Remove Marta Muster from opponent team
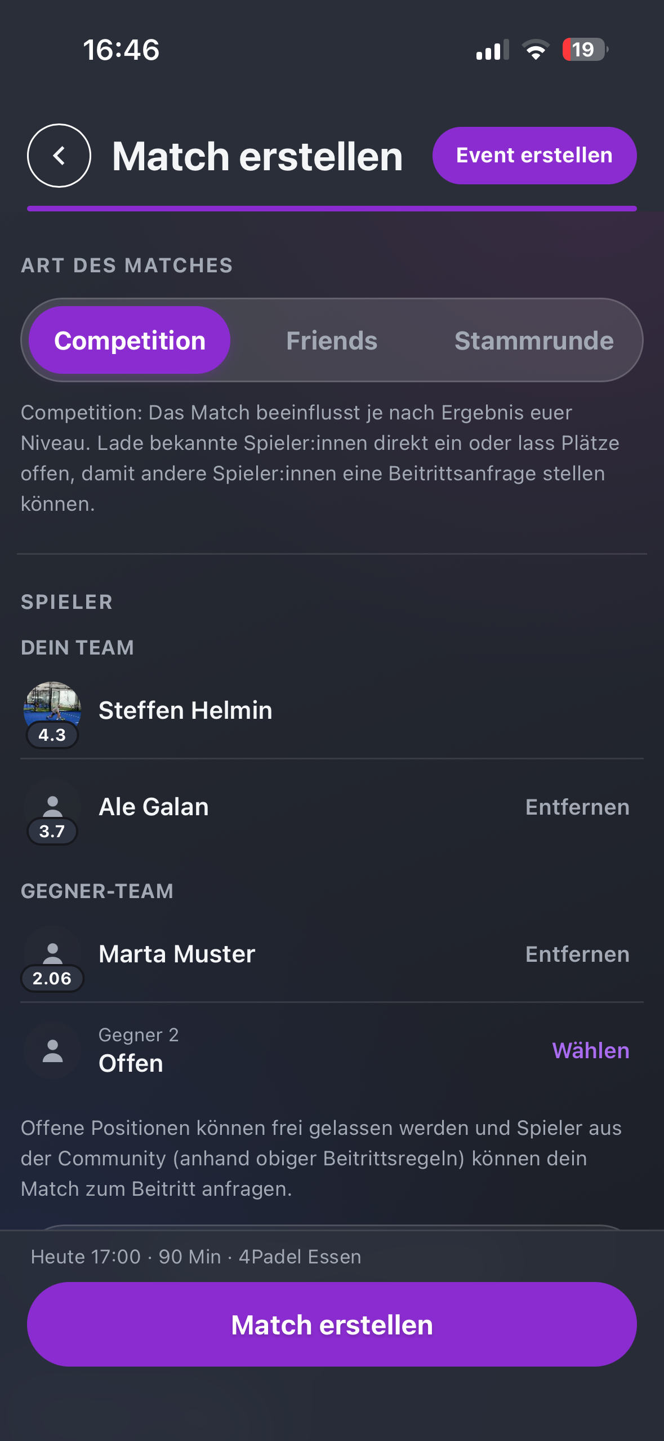The width and height of the screenshot is (664, 1441). (x=577, y=954)
